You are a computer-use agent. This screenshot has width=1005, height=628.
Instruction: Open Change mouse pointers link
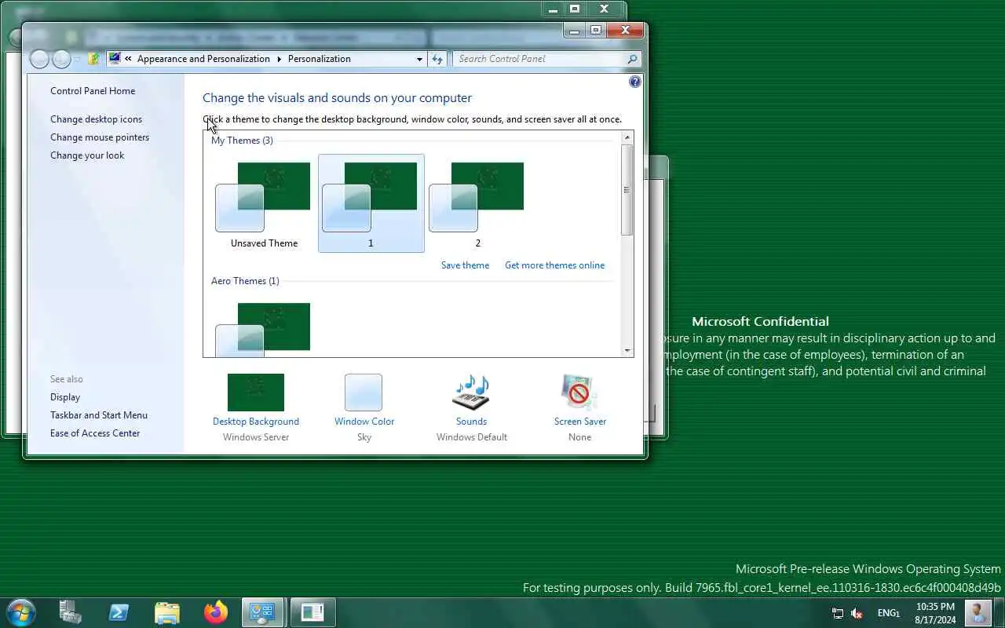(x=100, y=137)
